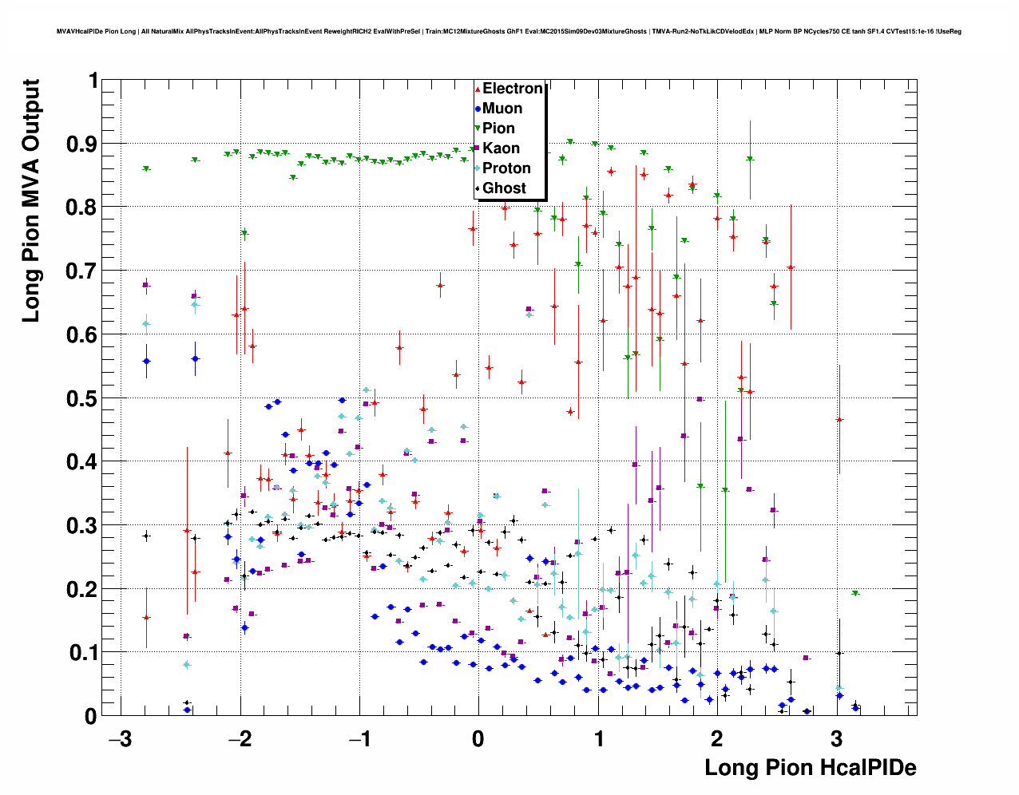Click the y-axis tick label 0.5
The image size is (1019, 795).
click(82, 398)
